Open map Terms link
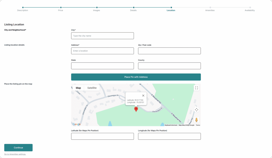Viewport: 272px width, 158px height. tap(198, 125)
